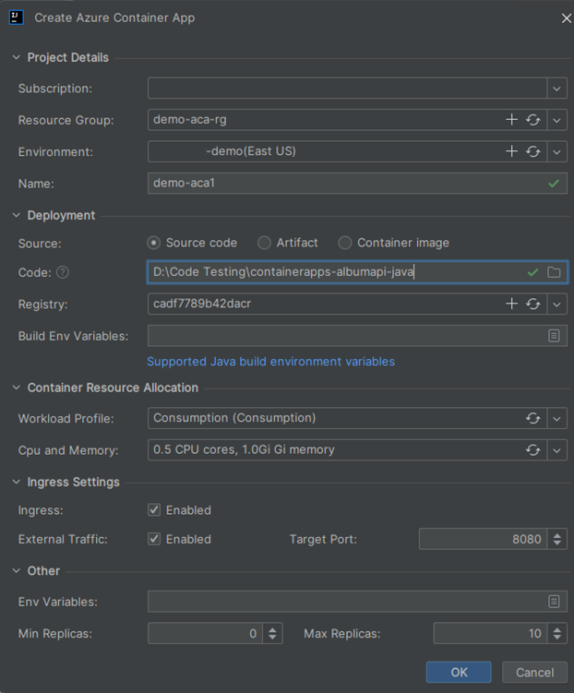Select the Container image source option
This screenshot has width=574, height=693.
(345, 243)
